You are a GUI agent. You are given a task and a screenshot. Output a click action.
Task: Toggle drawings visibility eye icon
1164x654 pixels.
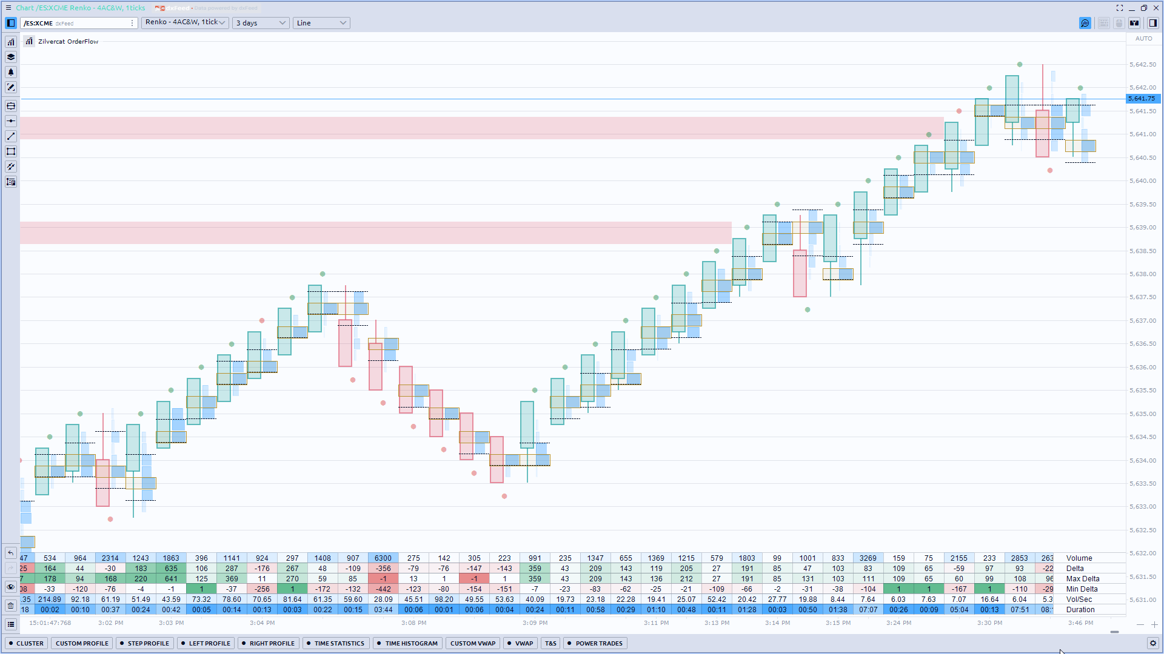(x=10, y=587)
